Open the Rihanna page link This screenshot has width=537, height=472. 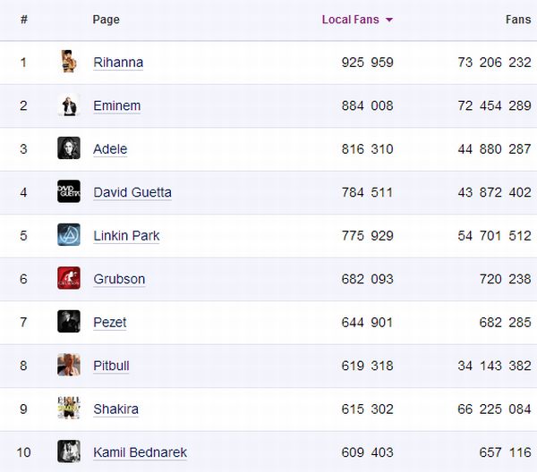coord(118,63)
